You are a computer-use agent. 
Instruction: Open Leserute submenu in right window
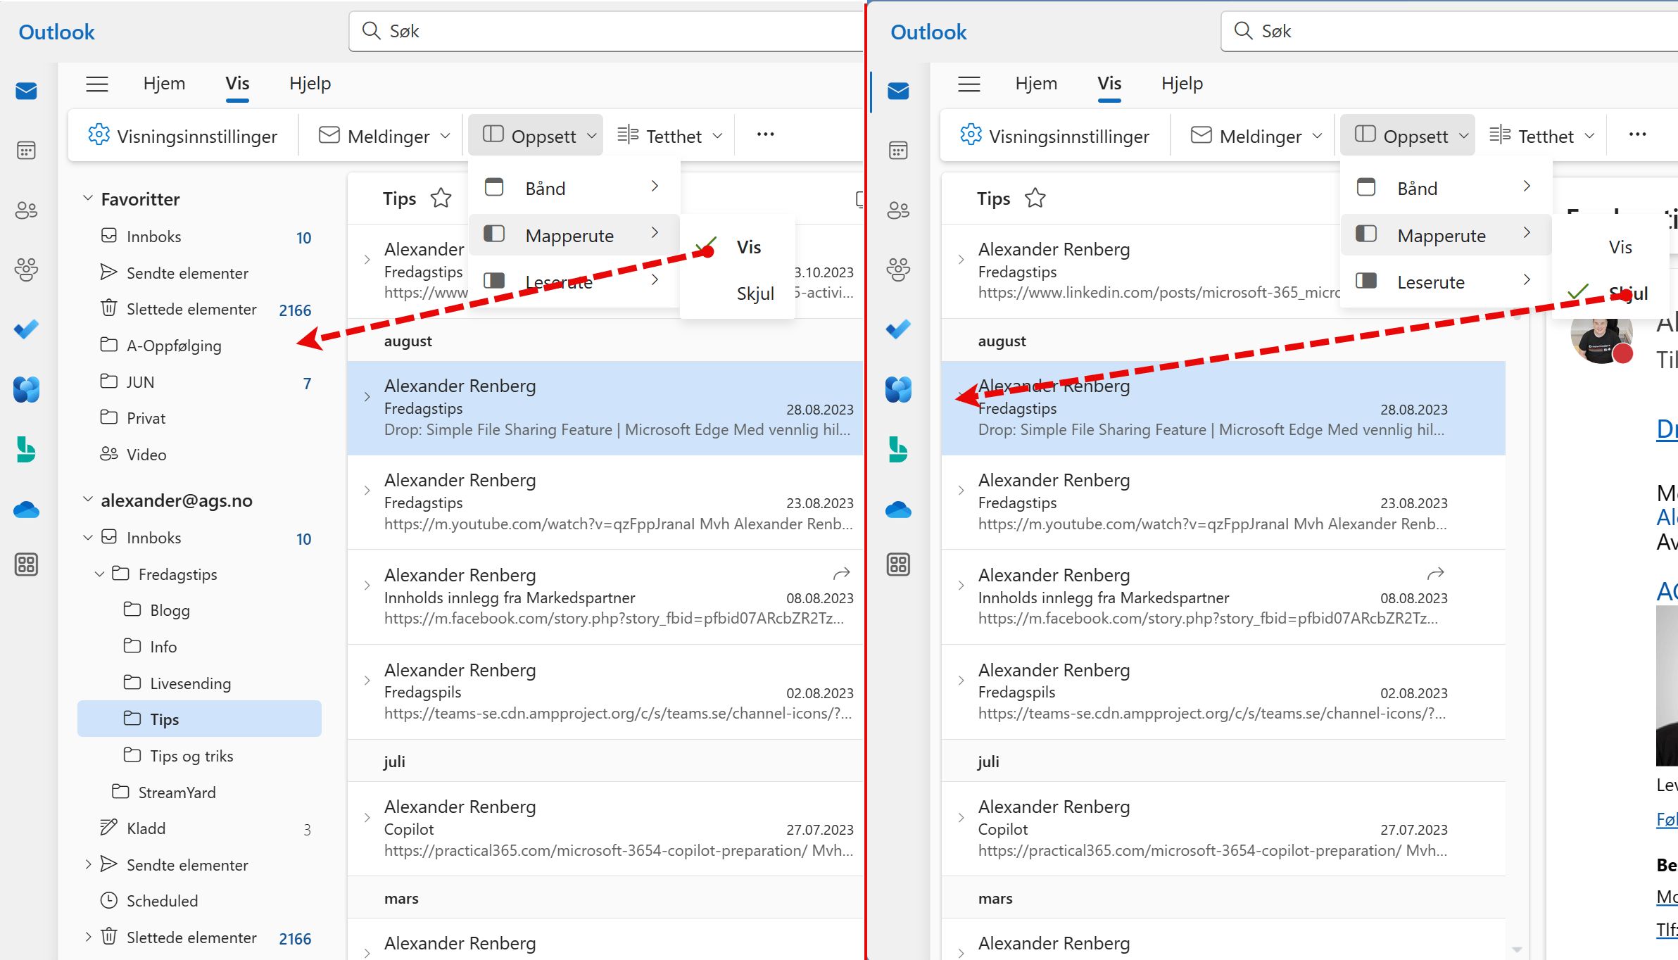(x=1446, y=282)
